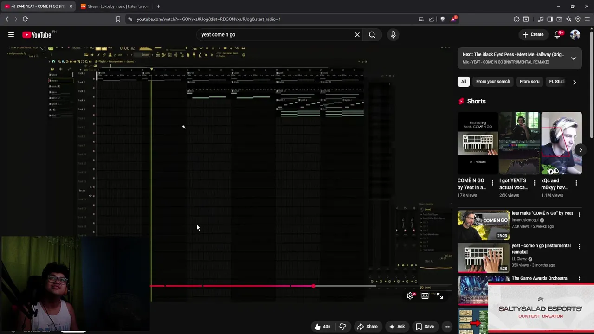594x334 pixels.
Task: Open options for lets make COME N GO video
Action: pyautogui.click(x=579, y=214)
